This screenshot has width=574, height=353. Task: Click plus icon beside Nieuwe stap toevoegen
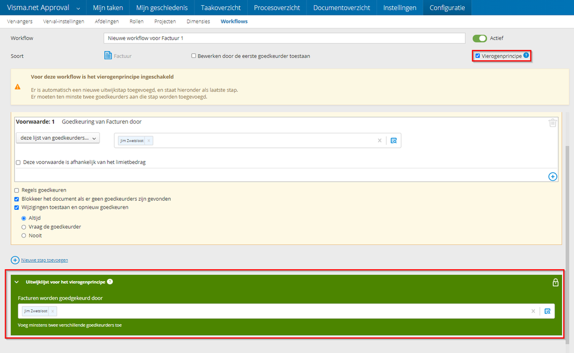[15, 260]
